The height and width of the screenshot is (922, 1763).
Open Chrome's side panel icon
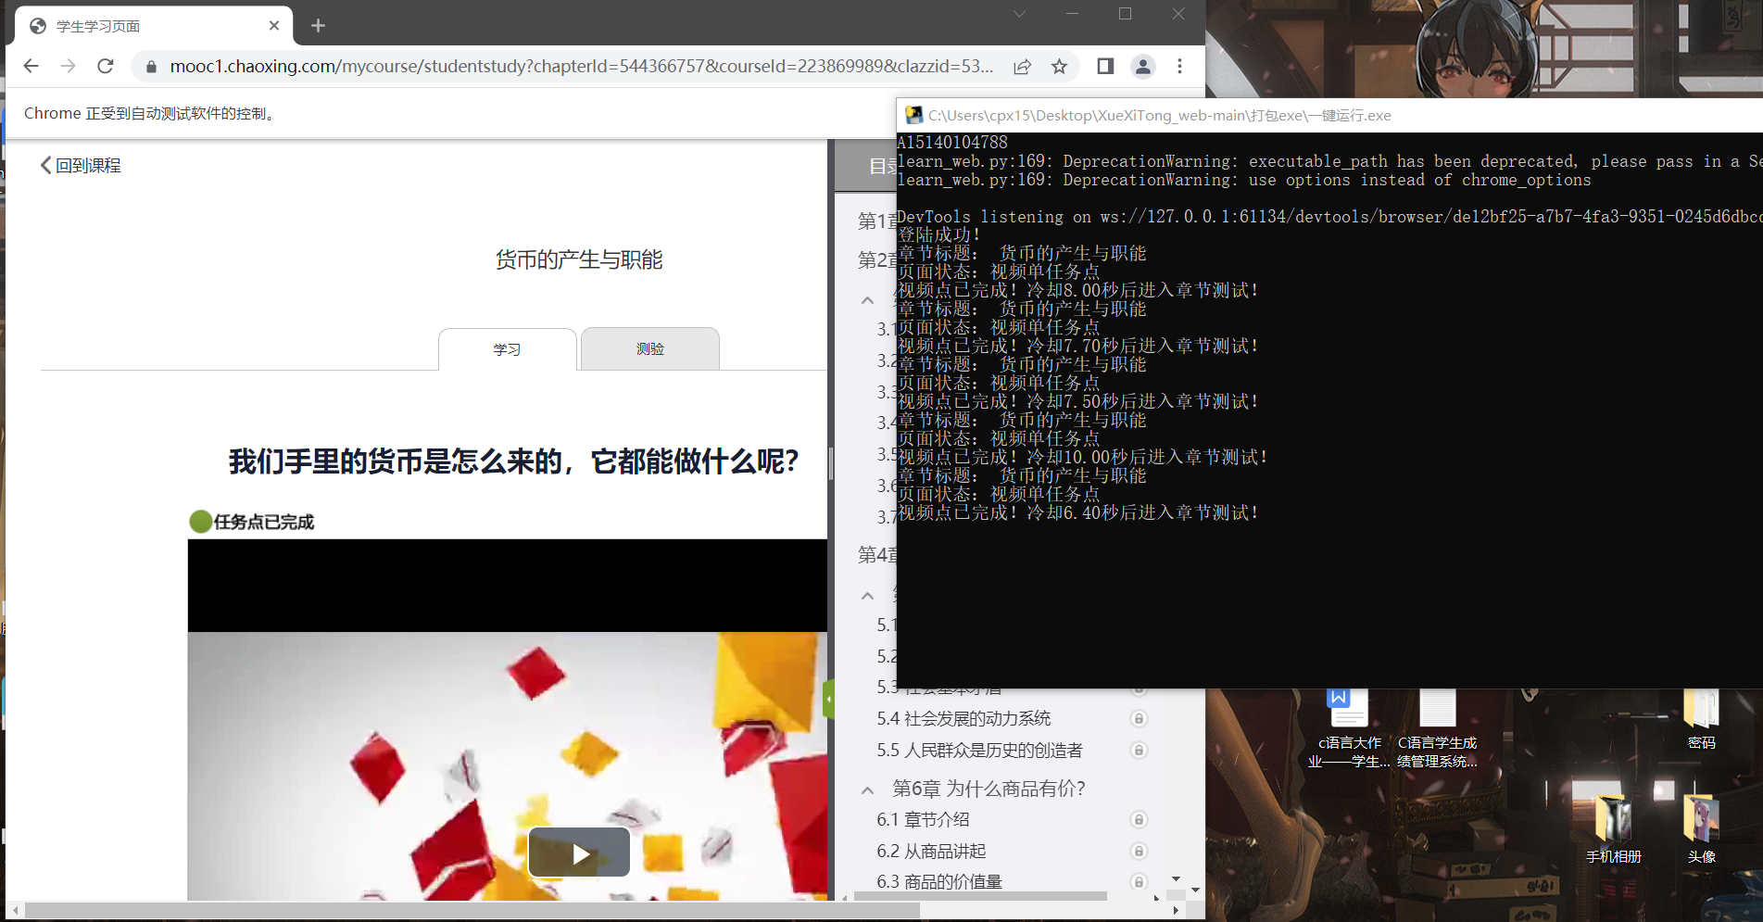[1103, 66]
